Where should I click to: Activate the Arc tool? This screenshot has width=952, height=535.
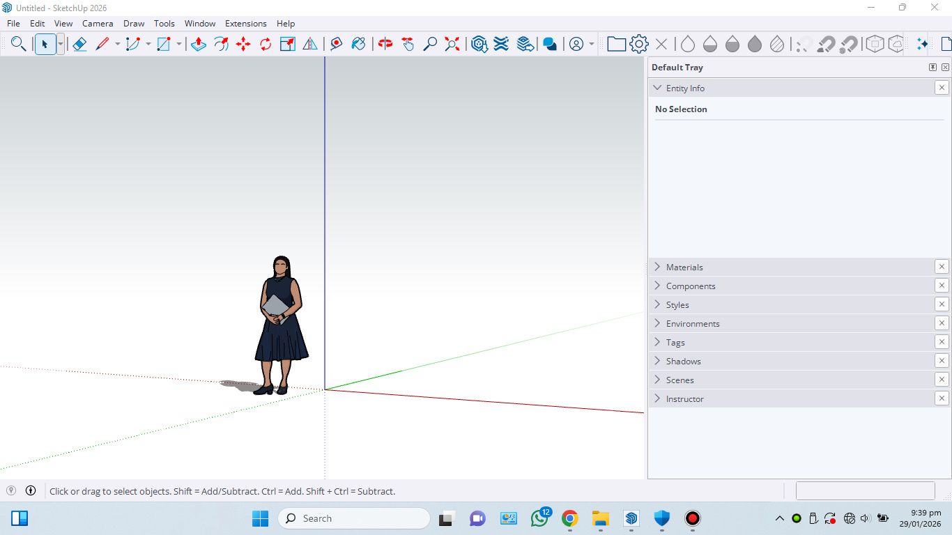pos(133,44)
